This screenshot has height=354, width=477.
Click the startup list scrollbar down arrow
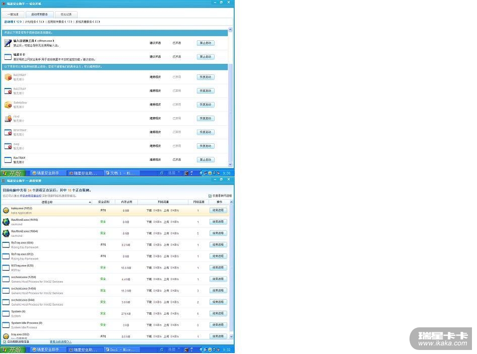coord(230,164)
